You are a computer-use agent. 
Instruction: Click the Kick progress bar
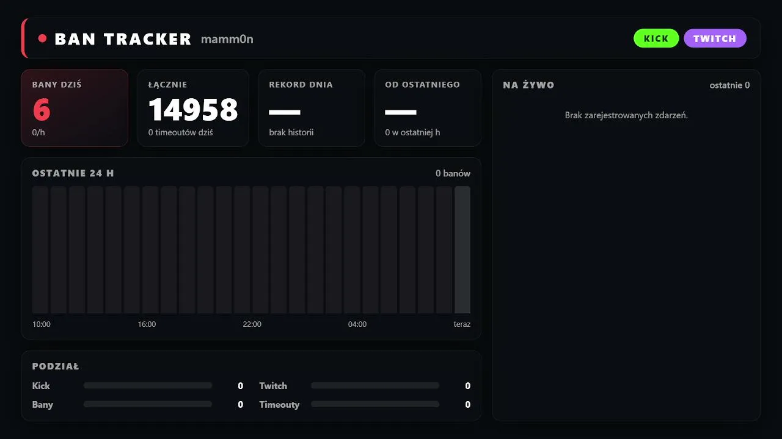pos(148,385)
